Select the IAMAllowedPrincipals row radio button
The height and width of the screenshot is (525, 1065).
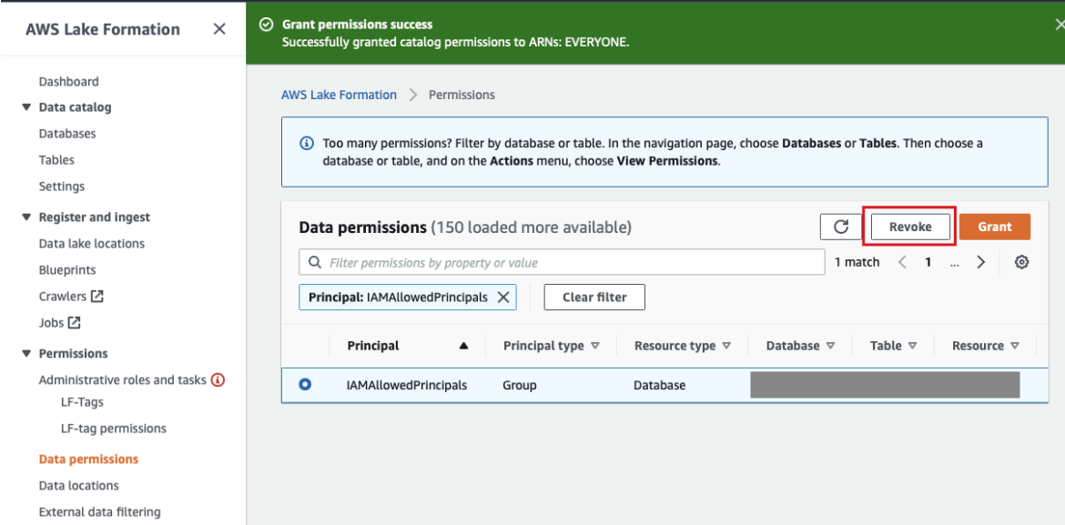(x=305, y=384)
